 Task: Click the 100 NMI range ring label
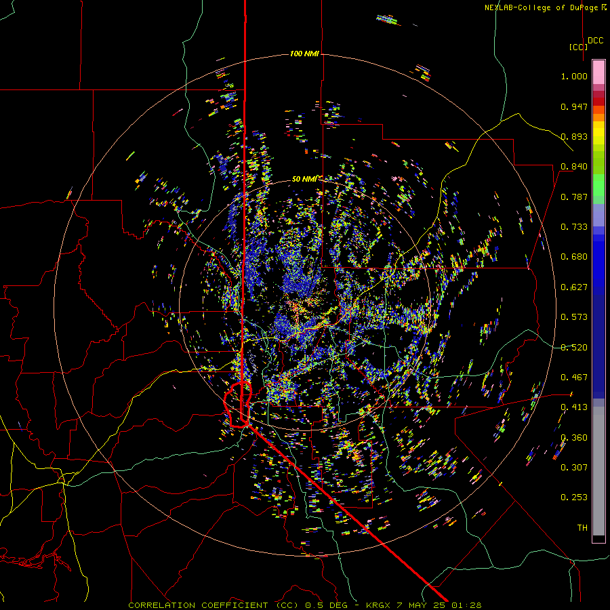304,54
